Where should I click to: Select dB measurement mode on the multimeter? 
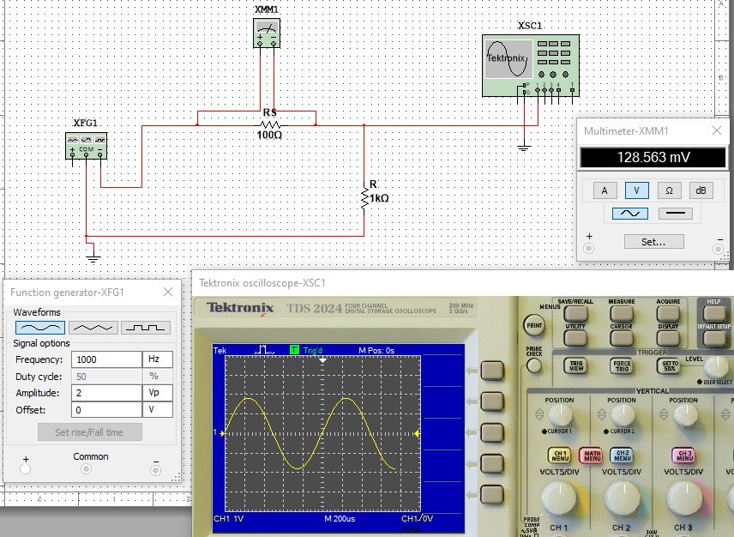(x=701, y=190)
